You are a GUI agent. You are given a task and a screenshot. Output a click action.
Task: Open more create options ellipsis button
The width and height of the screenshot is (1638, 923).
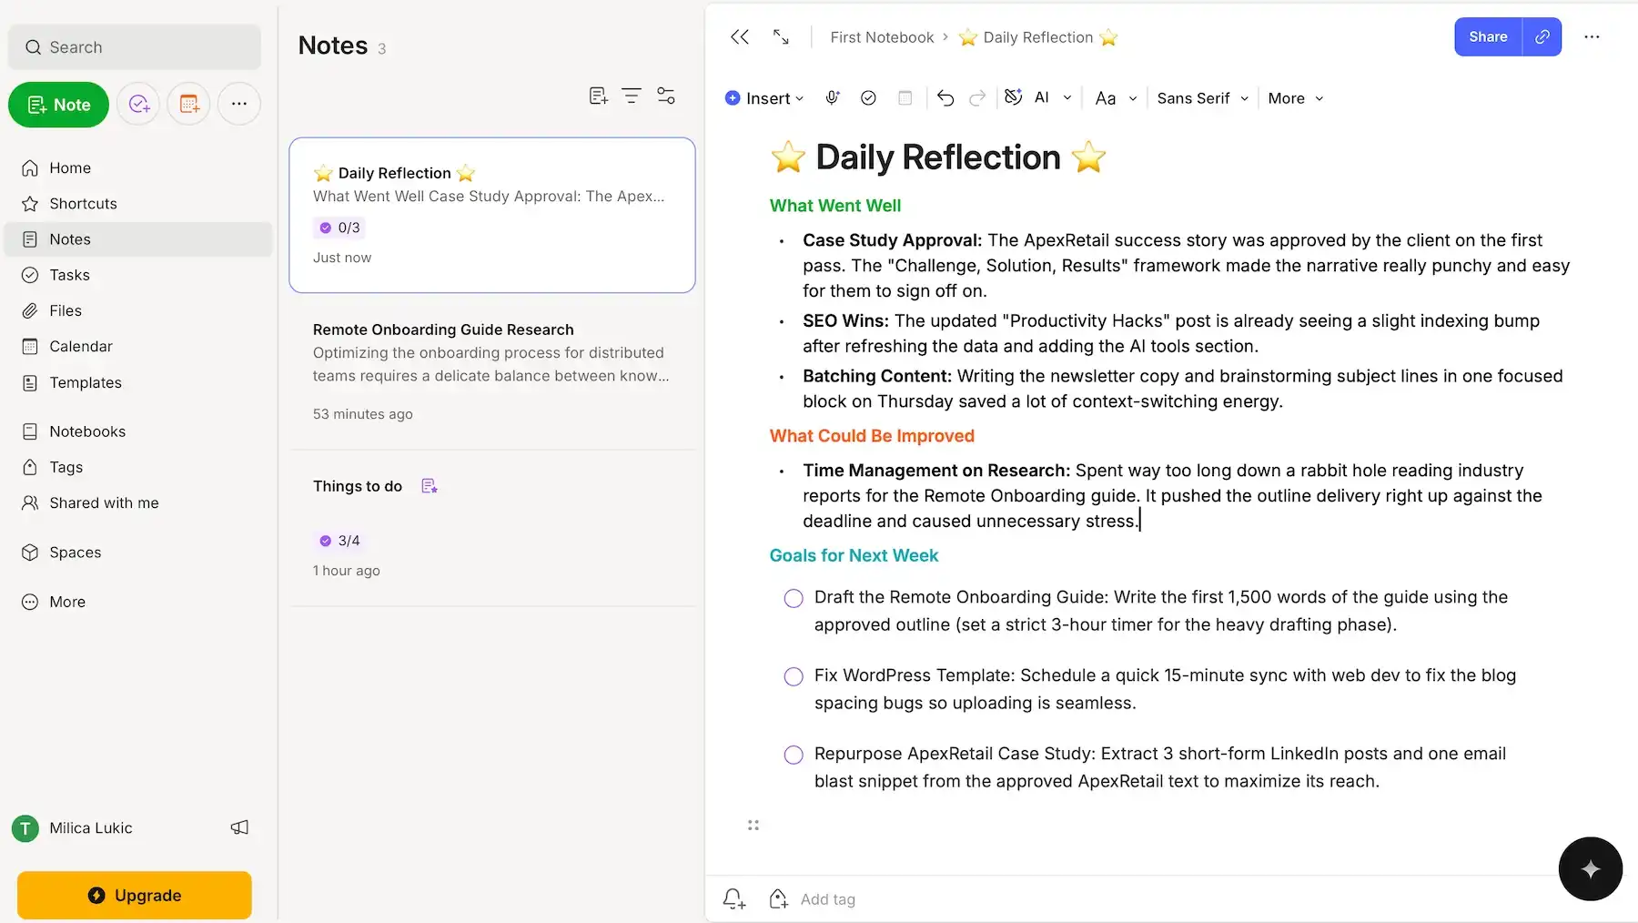click(x=239, y=105)
